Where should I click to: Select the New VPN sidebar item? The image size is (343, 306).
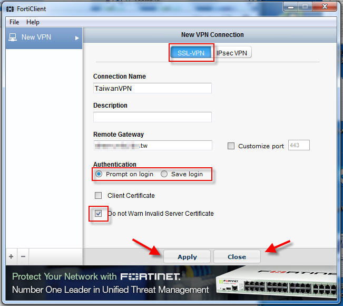click(x=44, y=38)
